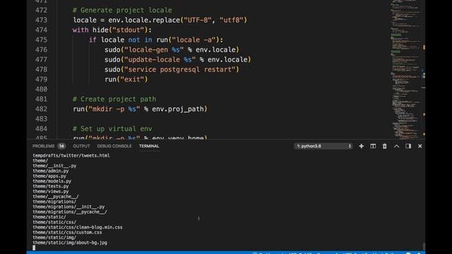Click line number 479 in the gutter

point(41,79)
